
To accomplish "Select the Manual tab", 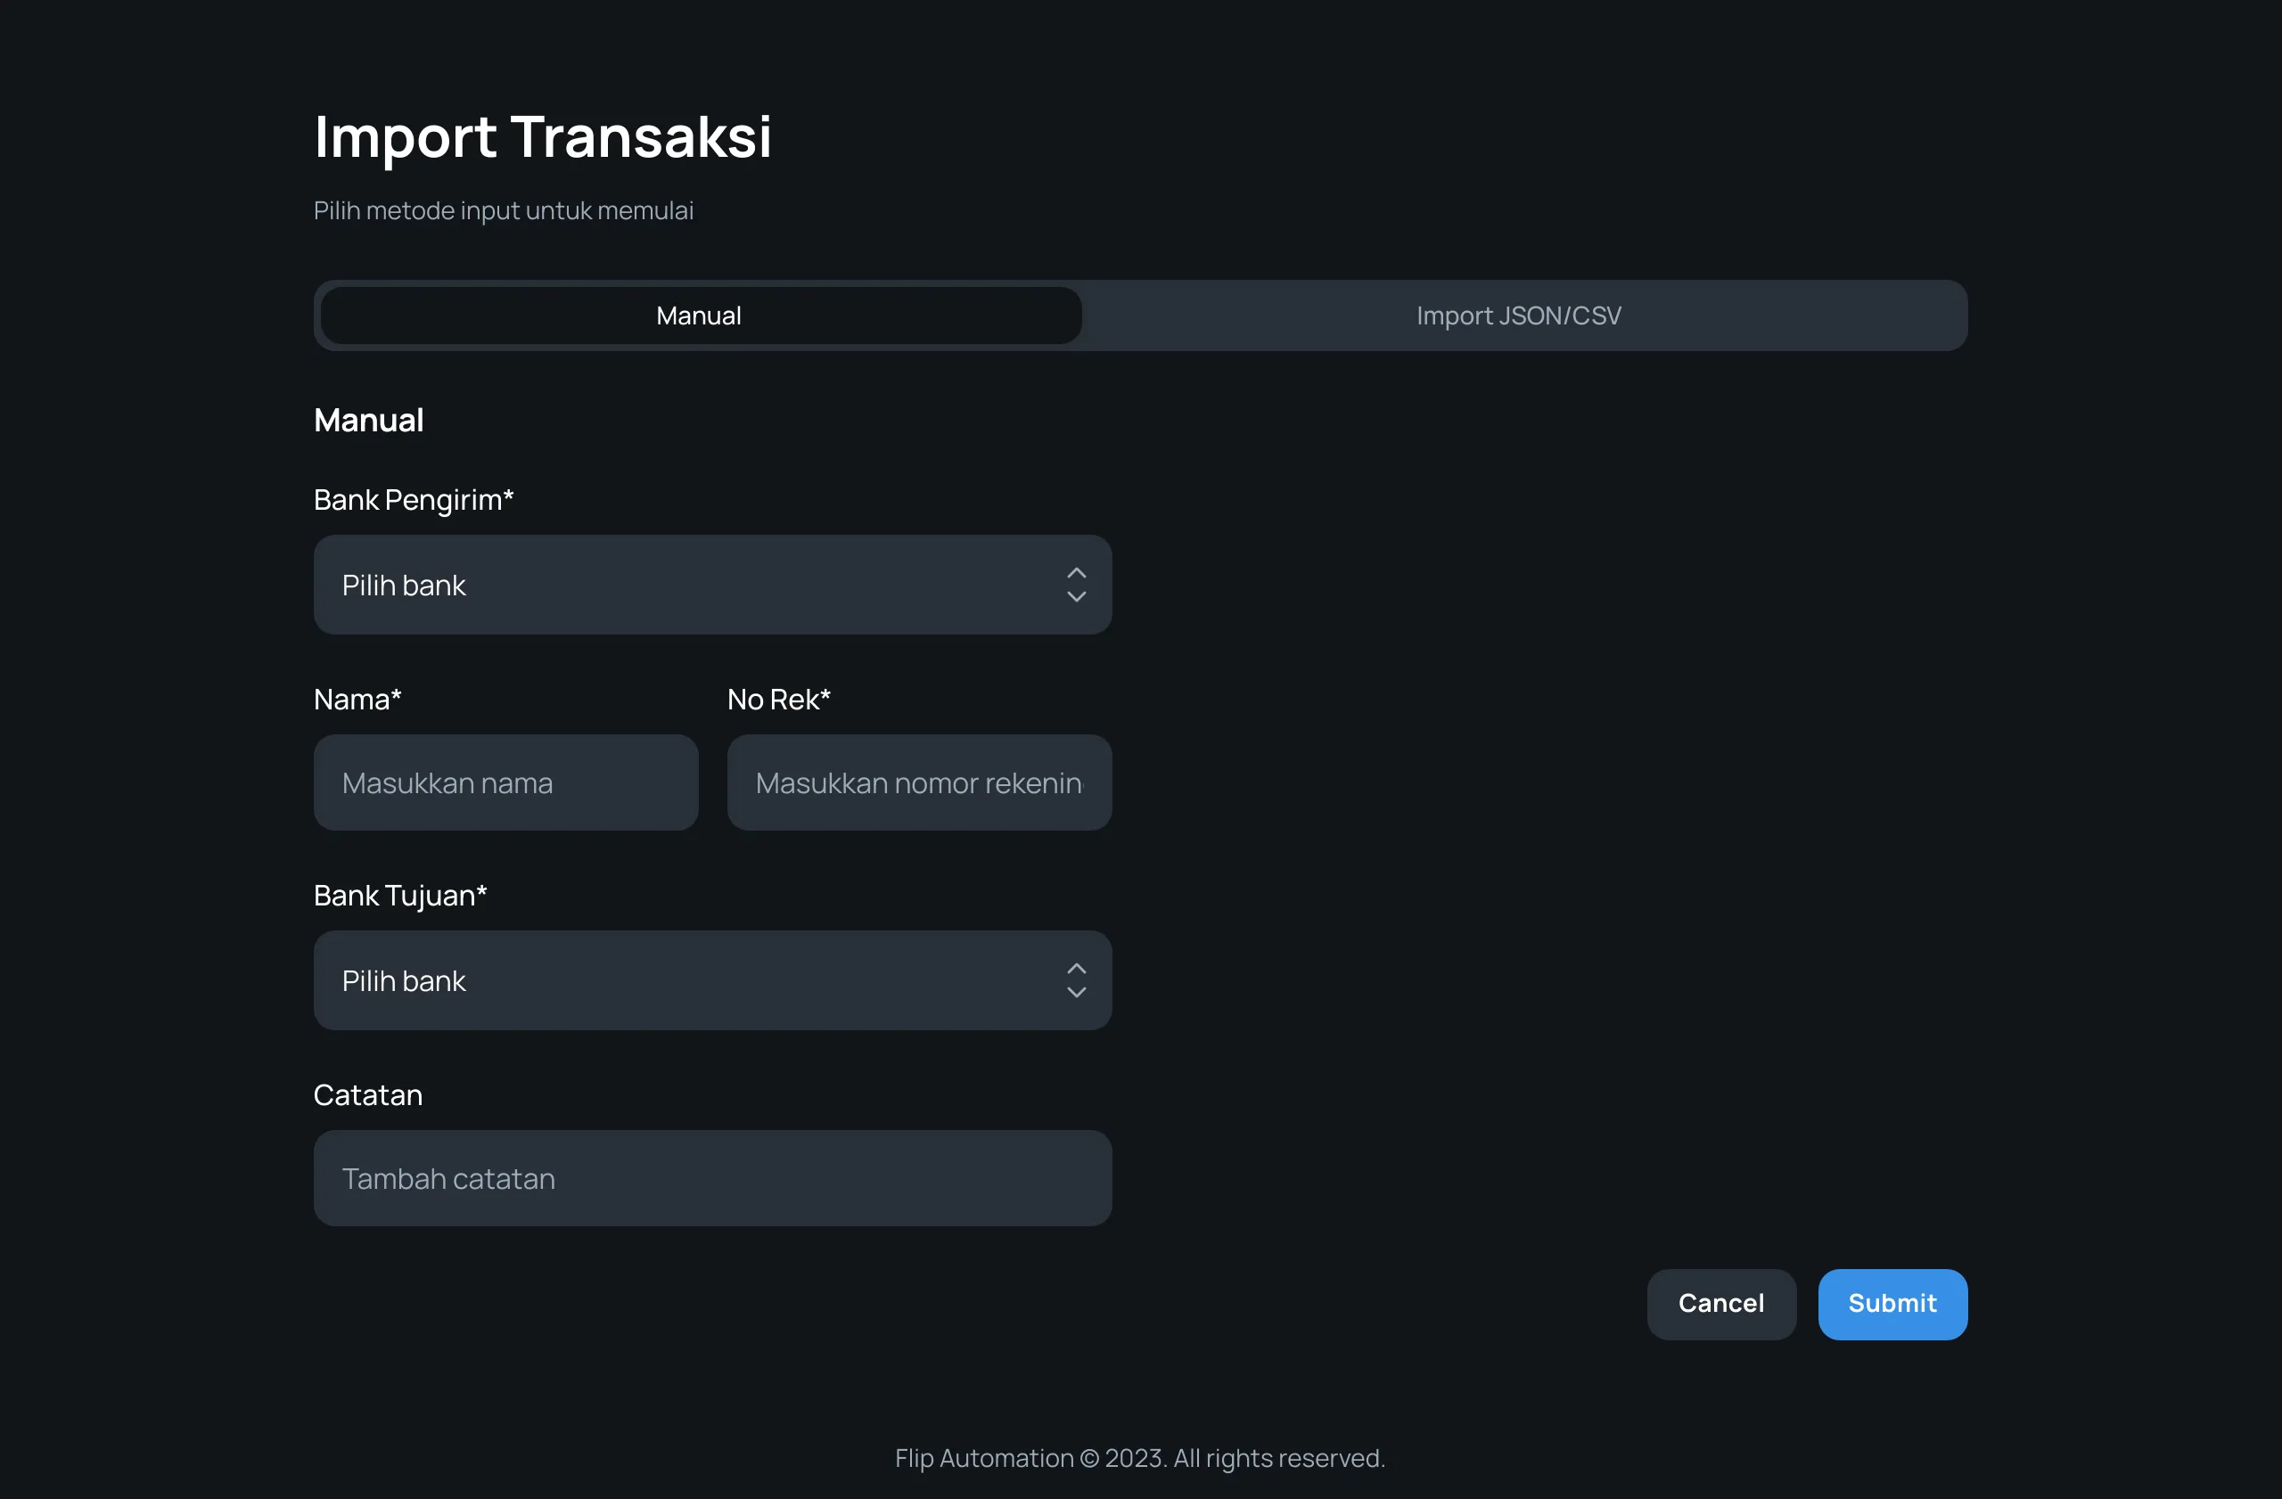I will pyautogui.click(x=699, y=315).
